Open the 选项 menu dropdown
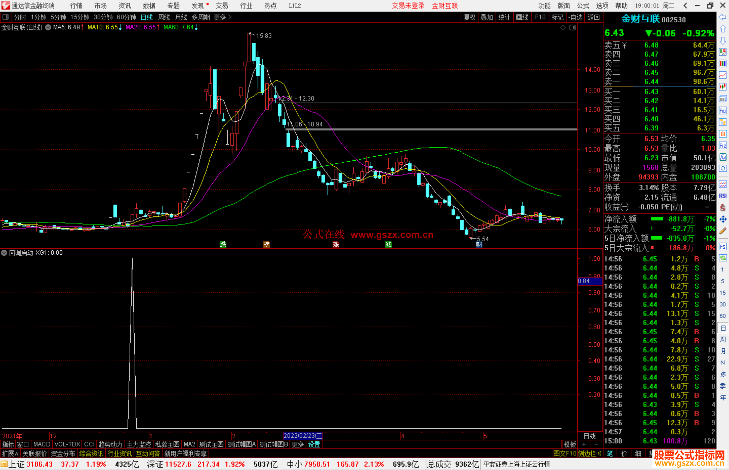The width and height of the screenshot is (729, 470). pos(602,6)
